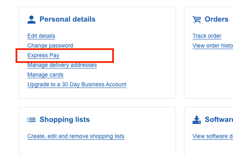Click the Software download icon
This screenshot has height=155, width=233.
(x=196, y=120)
